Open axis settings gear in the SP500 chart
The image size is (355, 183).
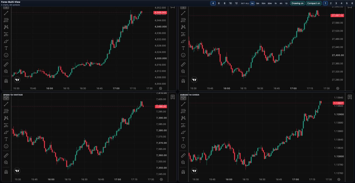[x=161, y=179]
